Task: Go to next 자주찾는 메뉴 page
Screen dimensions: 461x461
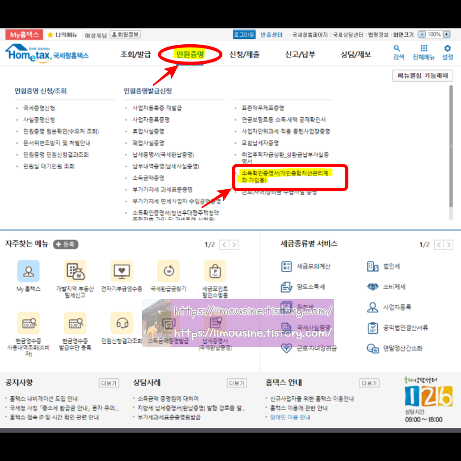Action: pos(234,244)
